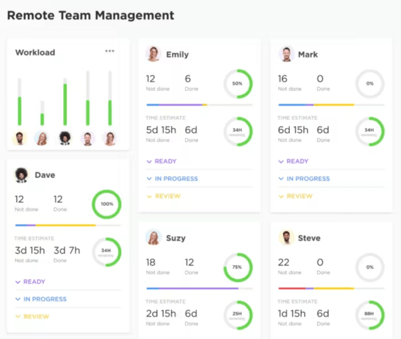Viewport: 401px width, 339px height.
Task: Click Steve's profile avatar
Action: (x=286, y=238)
